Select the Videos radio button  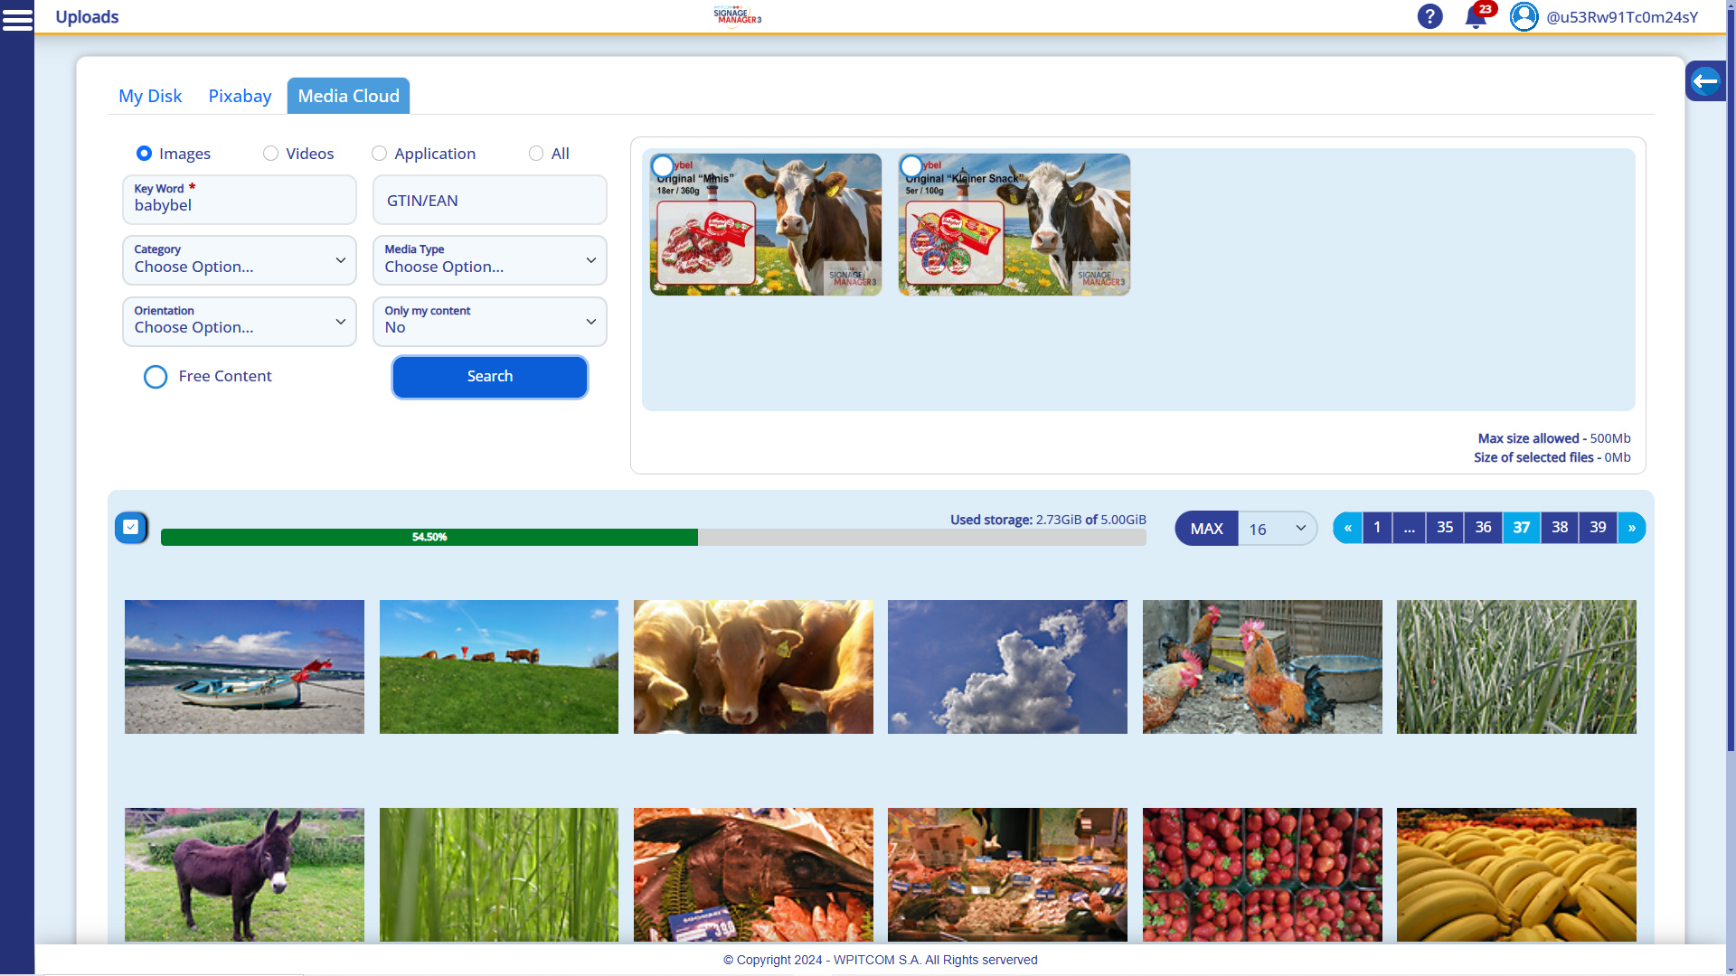click(269, 153)
